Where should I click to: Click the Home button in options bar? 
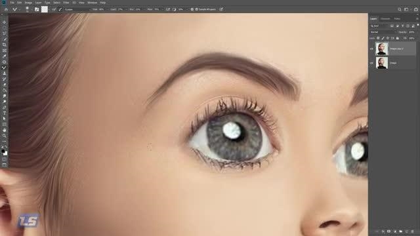point(6,9)
